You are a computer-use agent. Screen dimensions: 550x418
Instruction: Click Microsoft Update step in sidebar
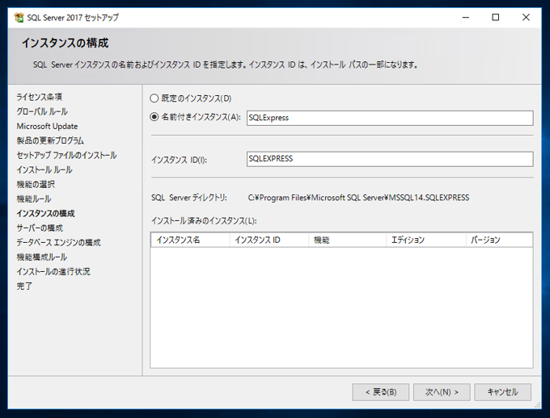pos(47,127)
